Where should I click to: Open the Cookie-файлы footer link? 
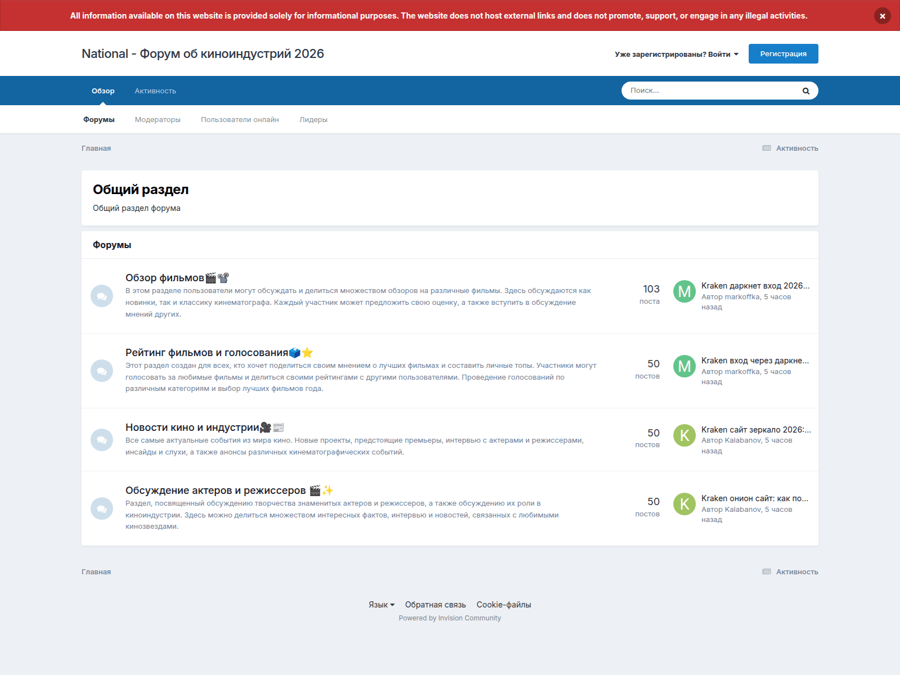(503, 605)
